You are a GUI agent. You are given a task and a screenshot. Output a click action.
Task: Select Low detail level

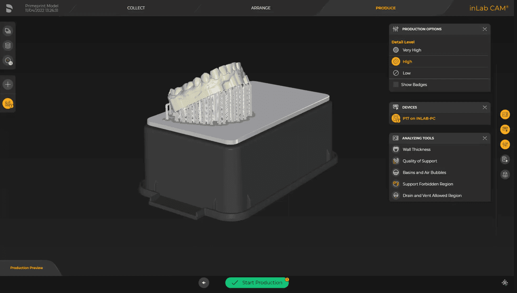coord(407,73)
